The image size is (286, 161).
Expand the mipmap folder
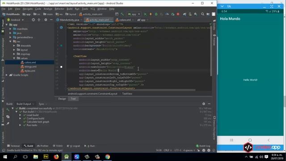(14, 54)
